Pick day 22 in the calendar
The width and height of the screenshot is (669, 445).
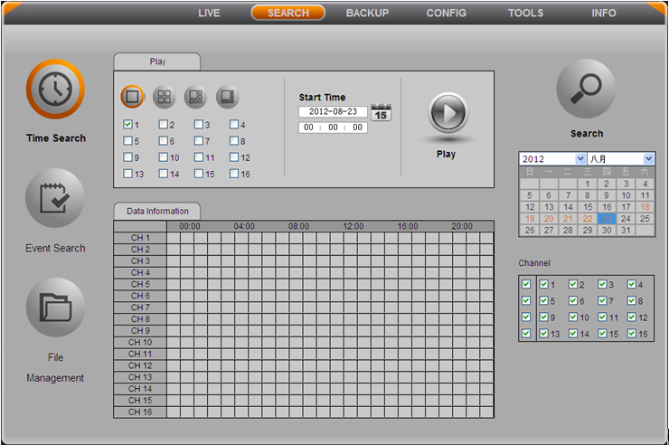point(588,219)
